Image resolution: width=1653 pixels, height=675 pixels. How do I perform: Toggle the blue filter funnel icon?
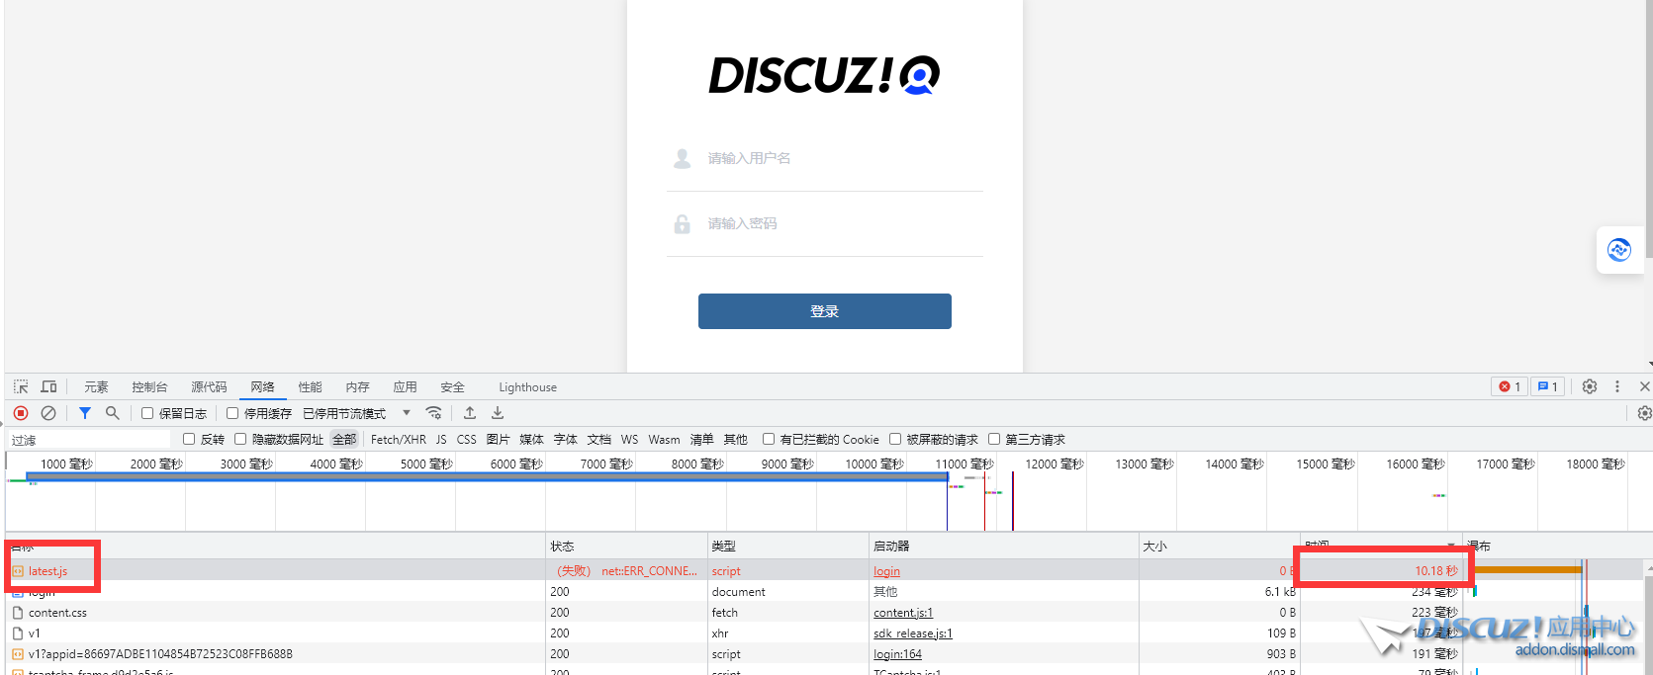coord(85,413)
